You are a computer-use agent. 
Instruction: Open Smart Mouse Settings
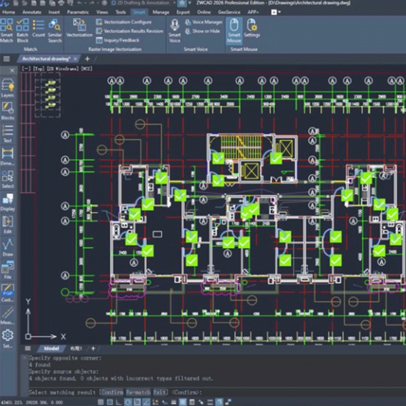(x=252, y=28)
